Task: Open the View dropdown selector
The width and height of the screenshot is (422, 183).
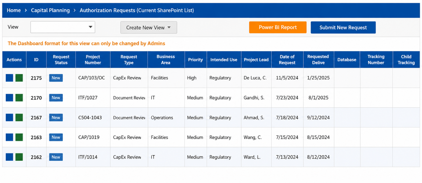Action: [63, 27]
